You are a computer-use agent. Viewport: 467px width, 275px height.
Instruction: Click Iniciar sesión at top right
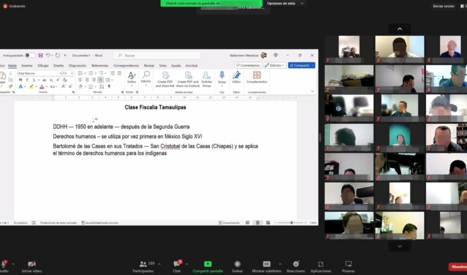(443, 6)
